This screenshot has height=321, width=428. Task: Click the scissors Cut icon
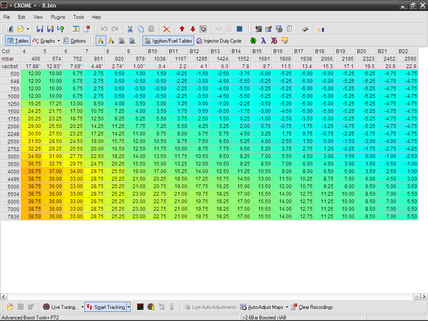pyautogui.click(x=130, y=29)
